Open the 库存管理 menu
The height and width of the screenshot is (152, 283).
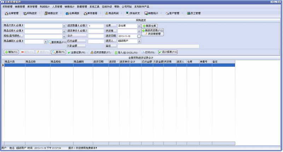click(x=32, y=7)
